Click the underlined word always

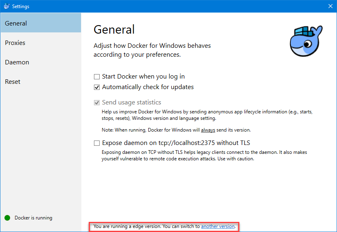208,130
